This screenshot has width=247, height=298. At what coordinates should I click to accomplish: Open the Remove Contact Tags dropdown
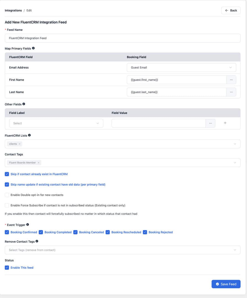coord(123,250)
